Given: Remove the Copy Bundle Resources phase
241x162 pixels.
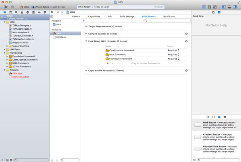Looking at the screenshot, I should 186,71.
